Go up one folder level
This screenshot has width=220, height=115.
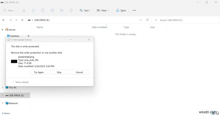tap(22, 20)
